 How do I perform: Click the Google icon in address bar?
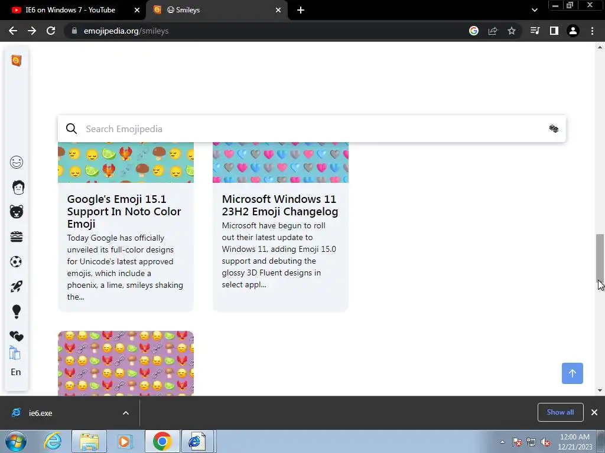(x=474, y=31)
